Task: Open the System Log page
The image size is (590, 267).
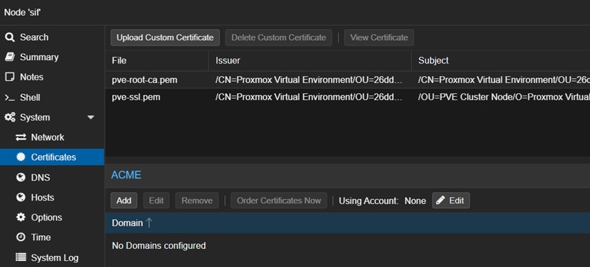Action: point(52,257)
